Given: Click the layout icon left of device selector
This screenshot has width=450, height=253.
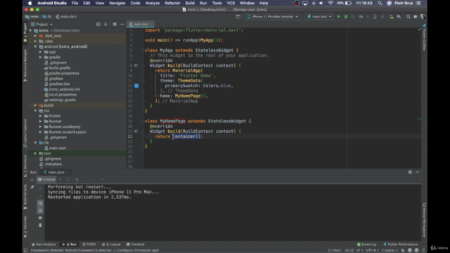Looking at the screenshot, I should pos(238,17).
